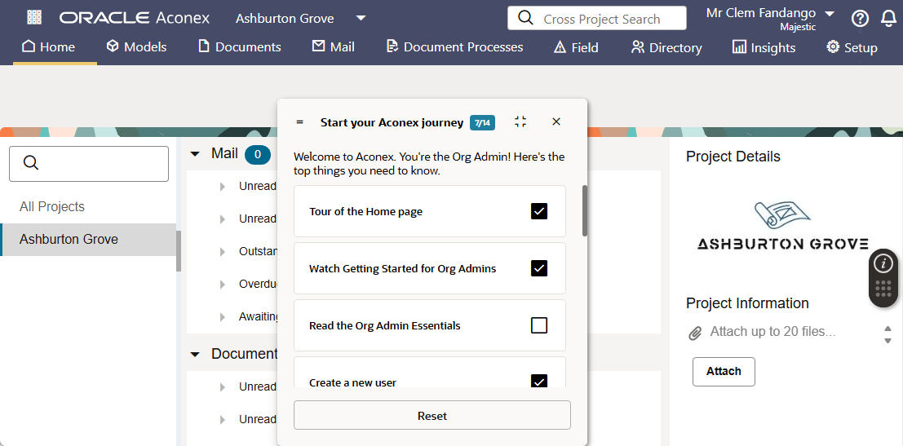The image size is (903, 446).
Task: Click the help question mark icon
Action: pos(860,19)
